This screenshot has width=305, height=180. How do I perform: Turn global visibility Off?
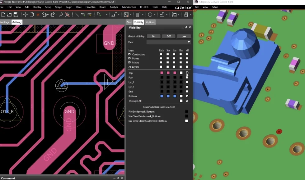(169, 36)
